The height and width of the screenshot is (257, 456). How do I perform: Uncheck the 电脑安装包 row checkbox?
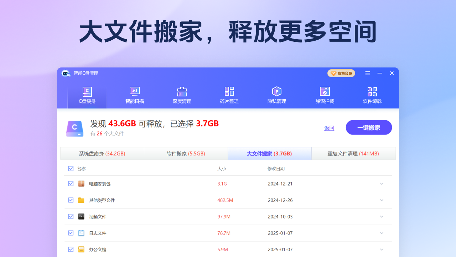(x=71, y=183)
